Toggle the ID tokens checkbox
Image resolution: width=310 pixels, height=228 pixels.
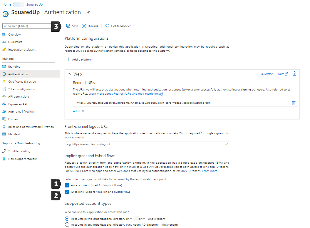click(x=67, y=192)
